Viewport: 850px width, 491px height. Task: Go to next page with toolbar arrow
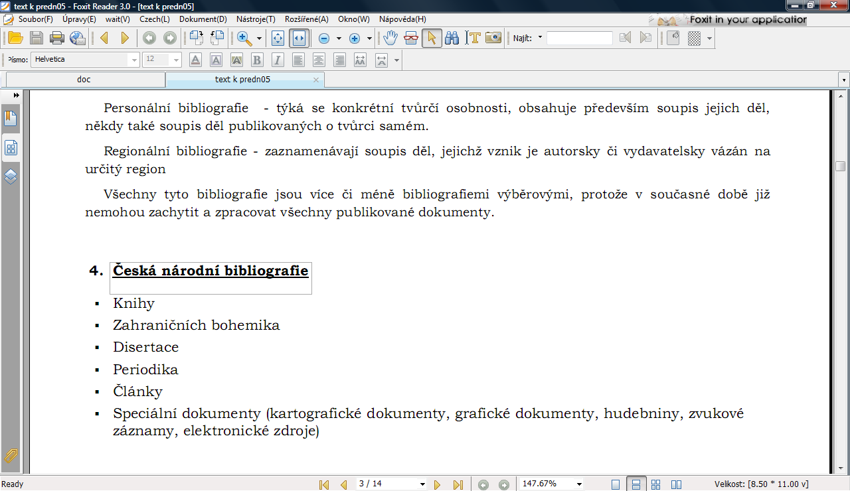(x=125, y=38)
